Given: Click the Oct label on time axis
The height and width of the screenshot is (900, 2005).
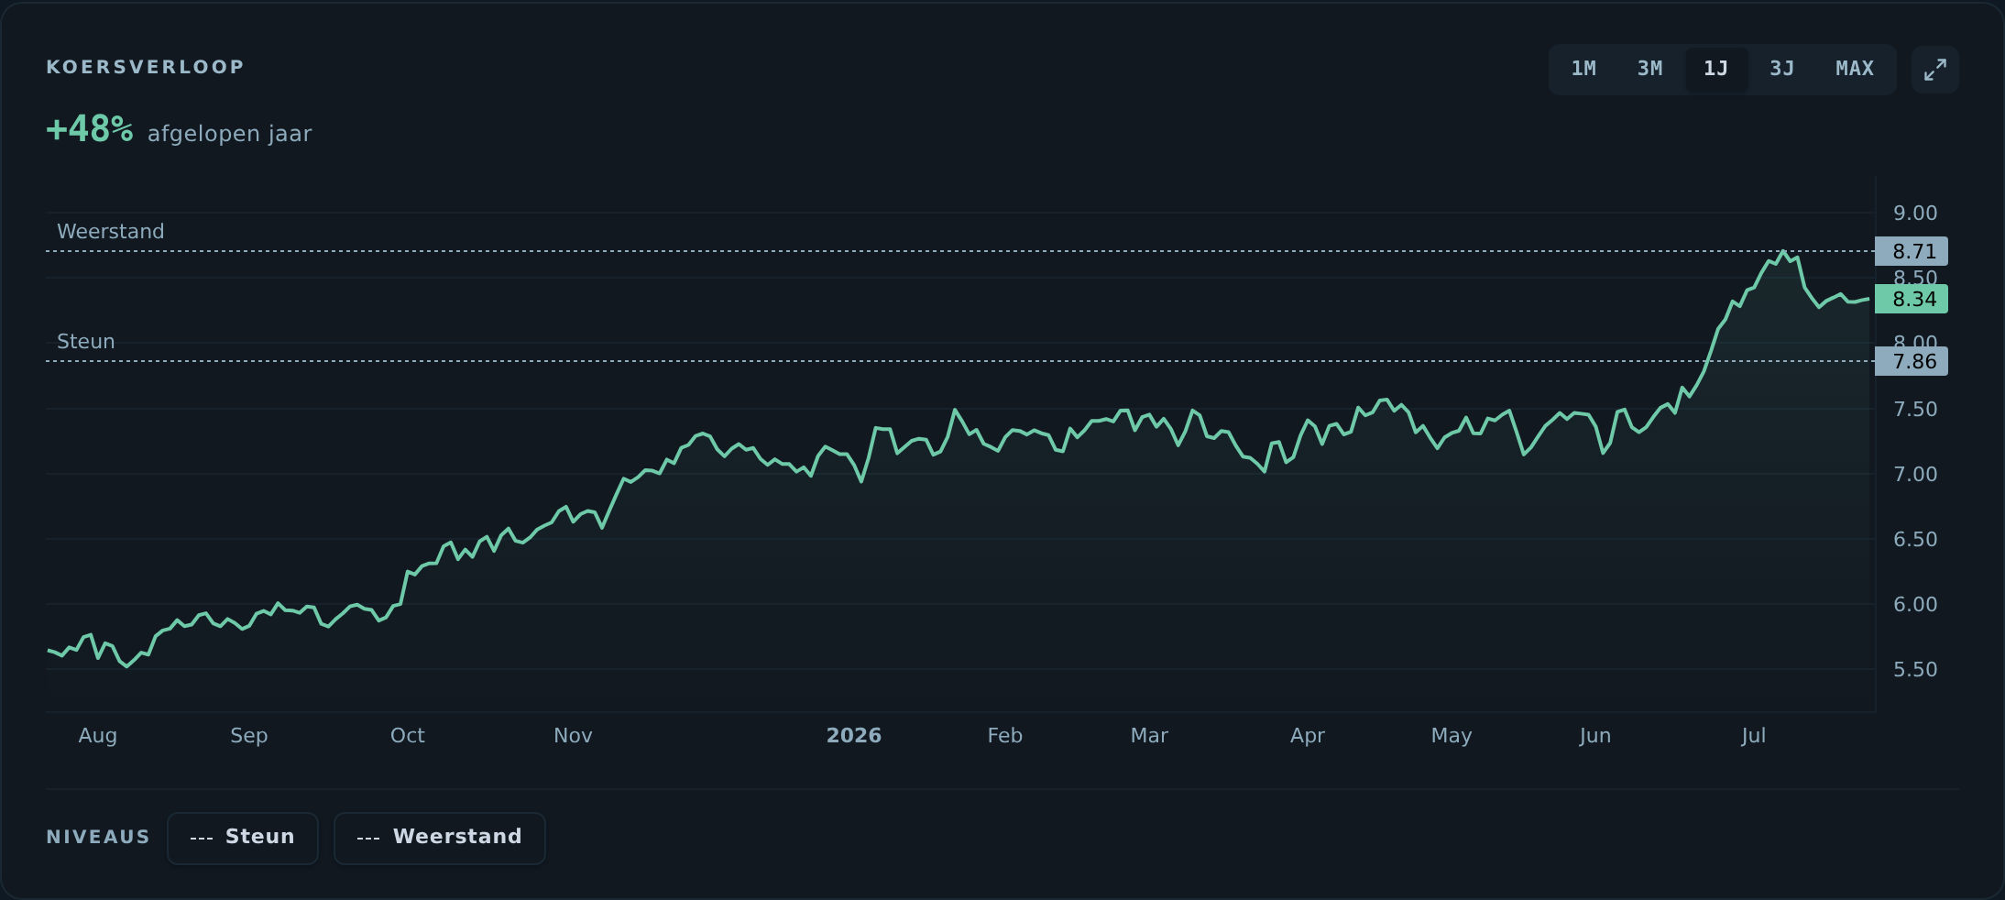Looking at the screenshot, I should pos(408,736).
